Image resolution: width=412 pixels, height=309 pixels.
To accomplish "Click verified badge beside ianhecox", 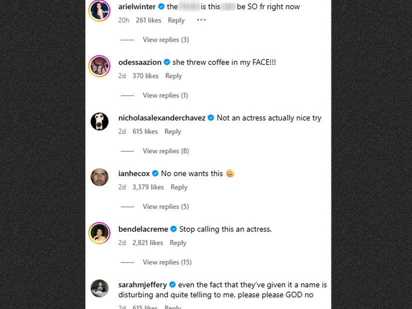I will click(155, 174).
